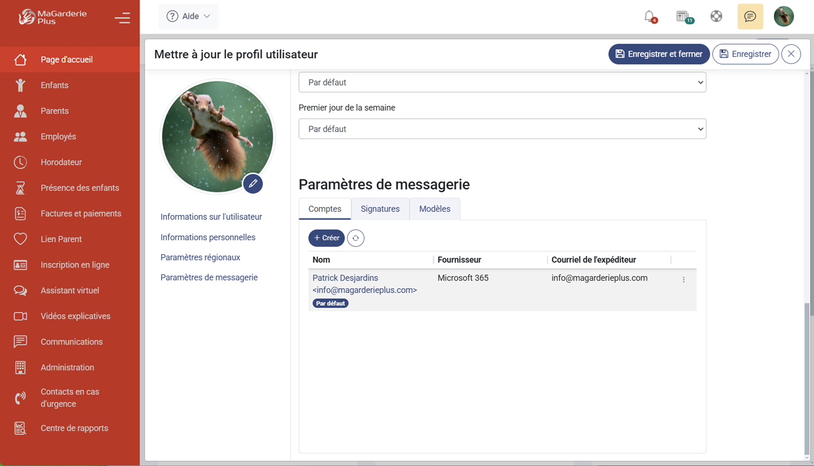Sort by Courriel de l'expéditeur column header
The image size is (814, 466).
pyautogui.click(x=594, y=260)
